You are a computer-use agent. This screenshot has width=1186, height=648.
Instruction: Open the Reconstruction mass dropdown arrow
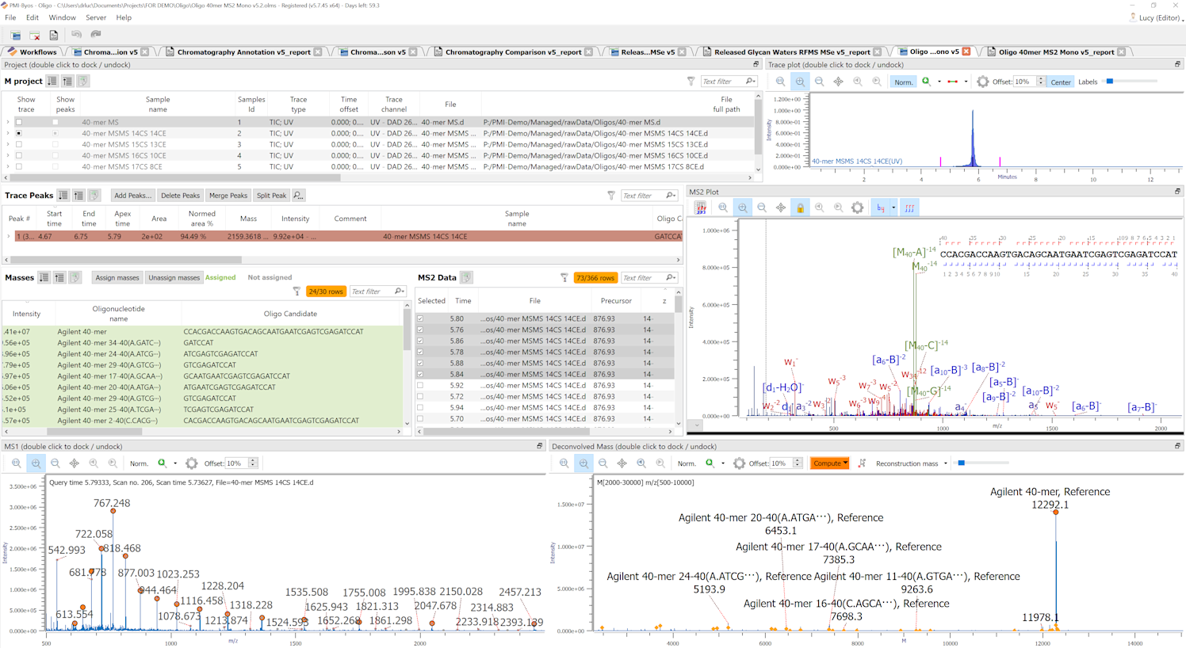pos(946,463)
